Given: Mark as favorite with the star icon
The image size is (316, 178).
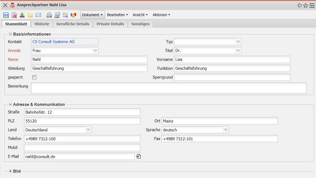Looking at the screenshot, I should coord(305,5).
